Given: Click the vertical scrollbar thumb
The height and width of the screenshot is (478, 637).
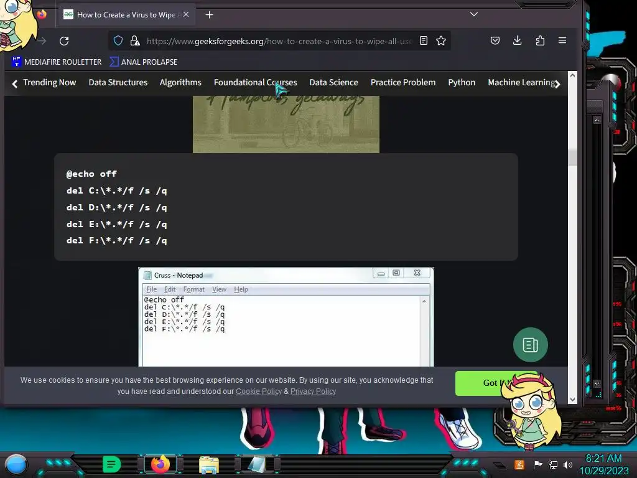Looking at the screenshot, I should [572, 157].
